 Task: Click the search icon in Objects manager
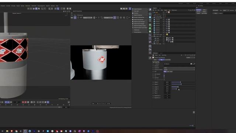point(189,10)
